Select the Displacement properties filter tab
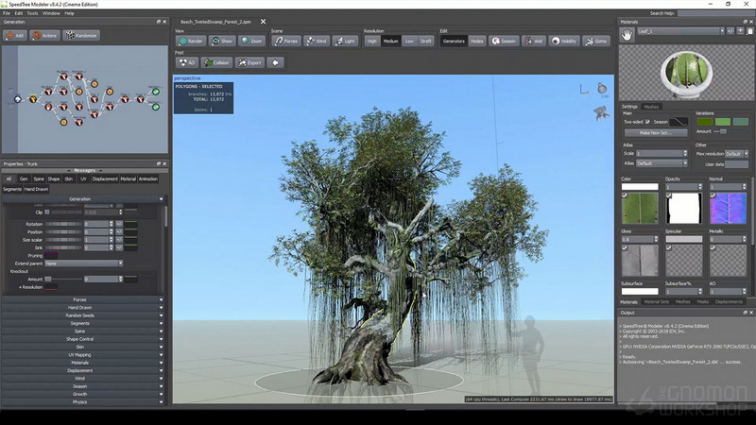Viewport: 756px width, 425px height. point(105,178)
